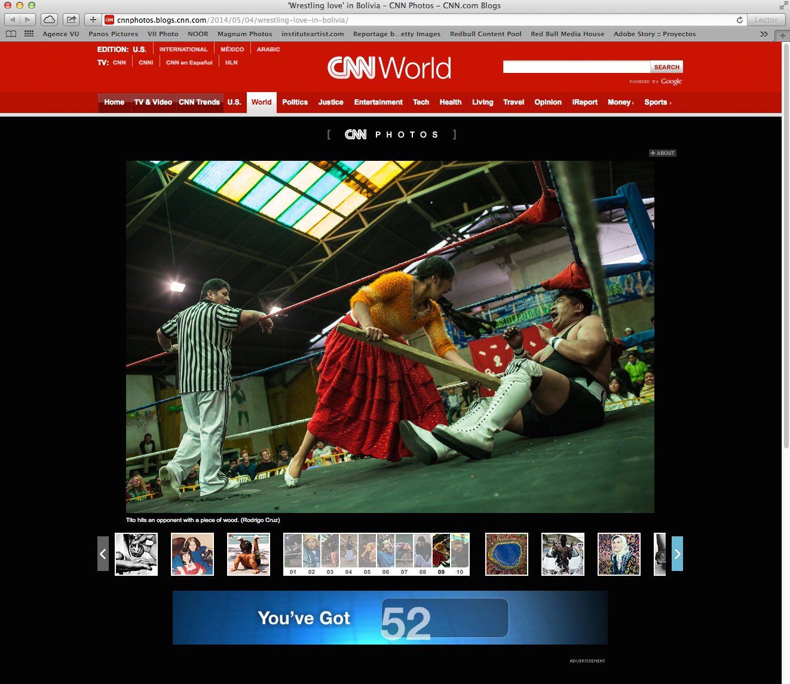
Task: Open the boy on beach thumbnail
Action: click(x=249, y=554)
